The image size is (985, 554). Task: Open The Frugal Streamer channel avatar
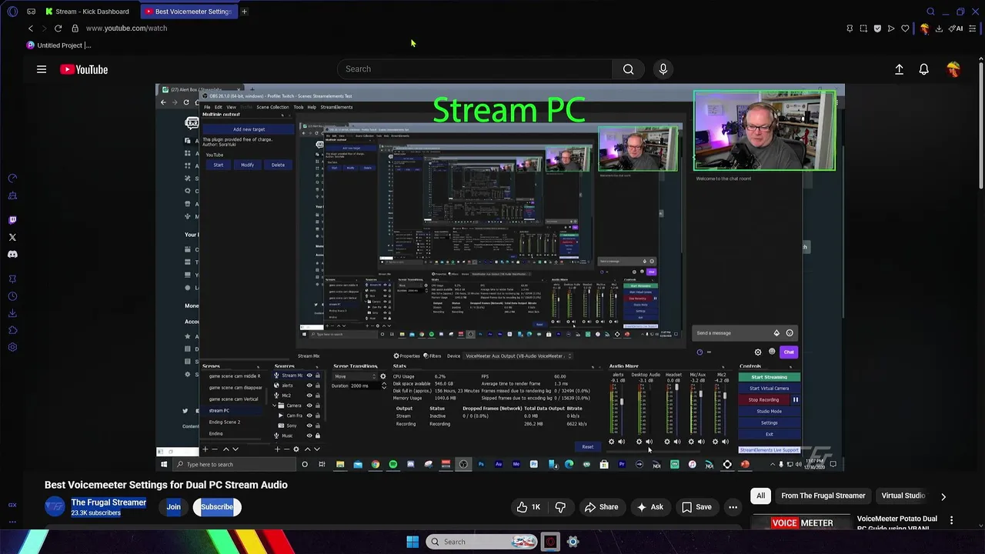point(55,507)
